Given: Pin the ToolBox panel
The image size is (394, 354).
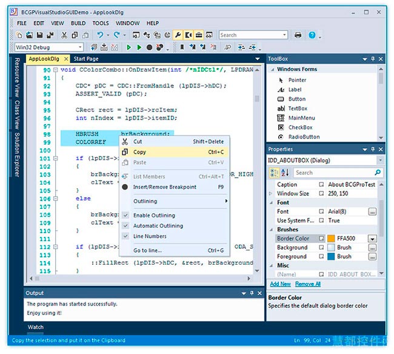Looking at the screenshot, I should pyautogui.click(x=373, y=59).
